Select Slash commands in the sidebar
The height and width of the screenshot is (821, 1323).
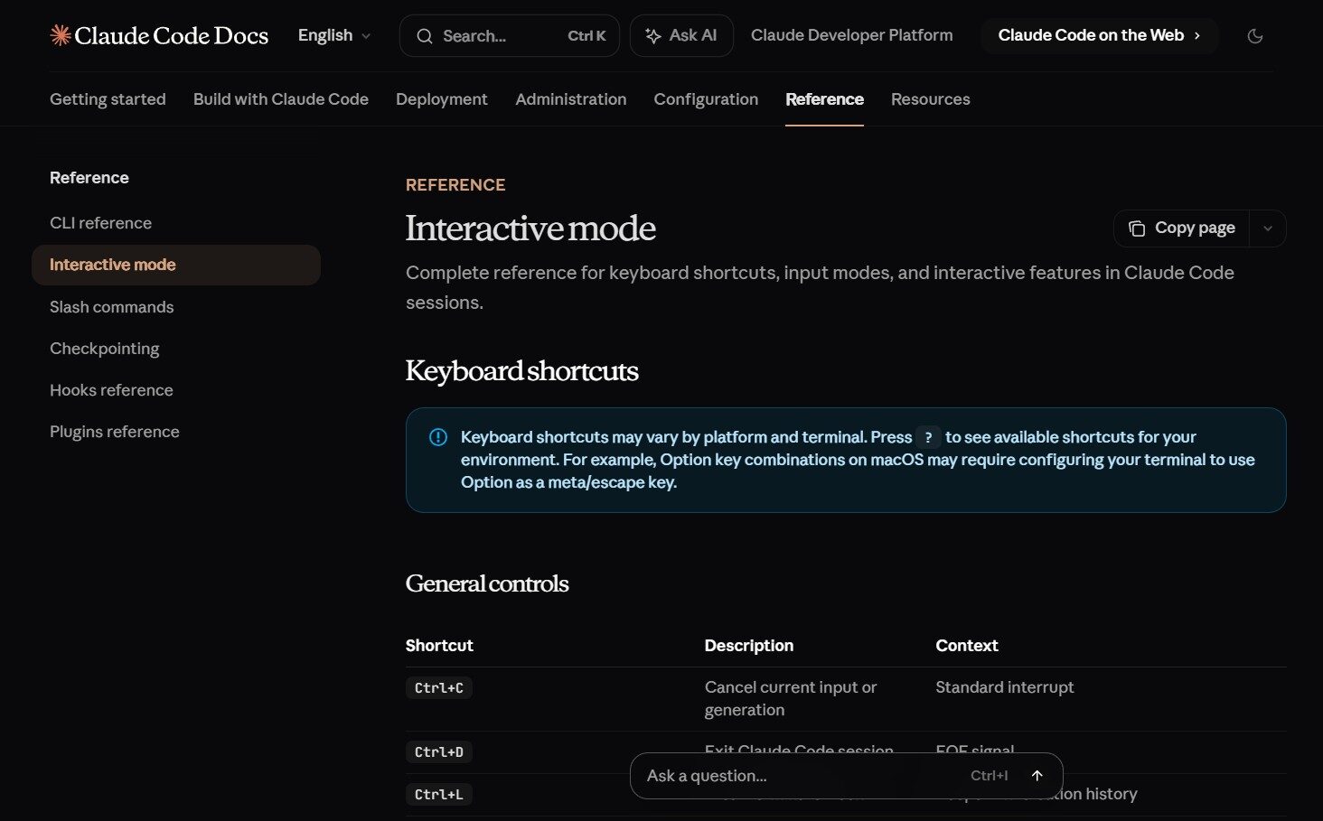111,307
